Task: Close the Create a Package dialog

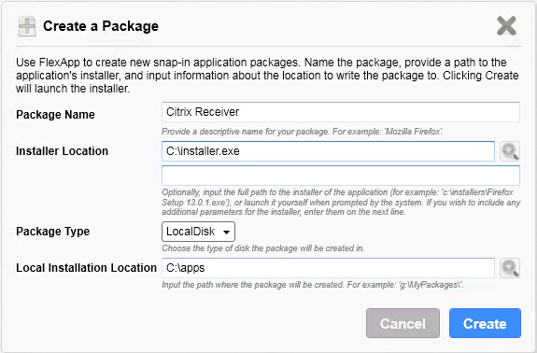Action: tap(506, 25)
